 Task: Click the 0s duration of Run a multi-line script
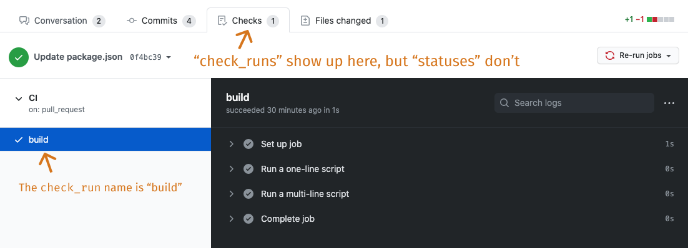[669, 194]
